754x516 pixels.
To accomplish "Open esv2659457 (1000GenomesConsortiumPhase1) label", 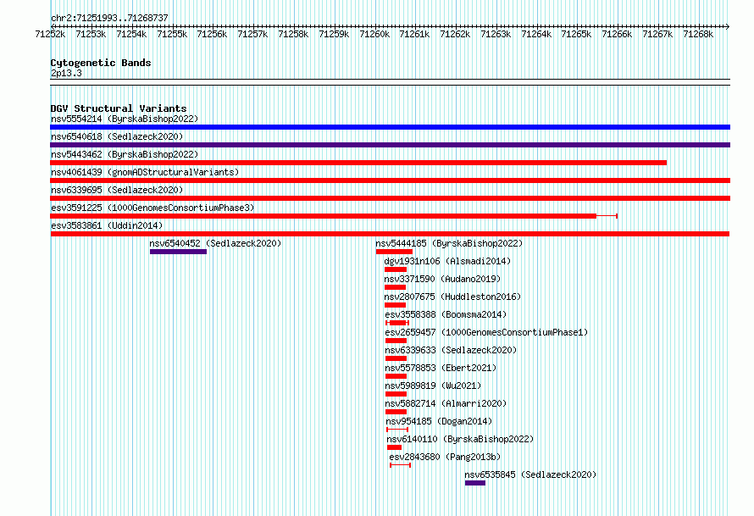I will coord(486,332).
